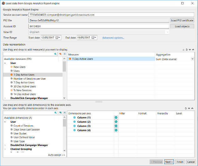Click the dimensions search field
Viewport: 198px width, 166px height.
(x=30, y=113)
